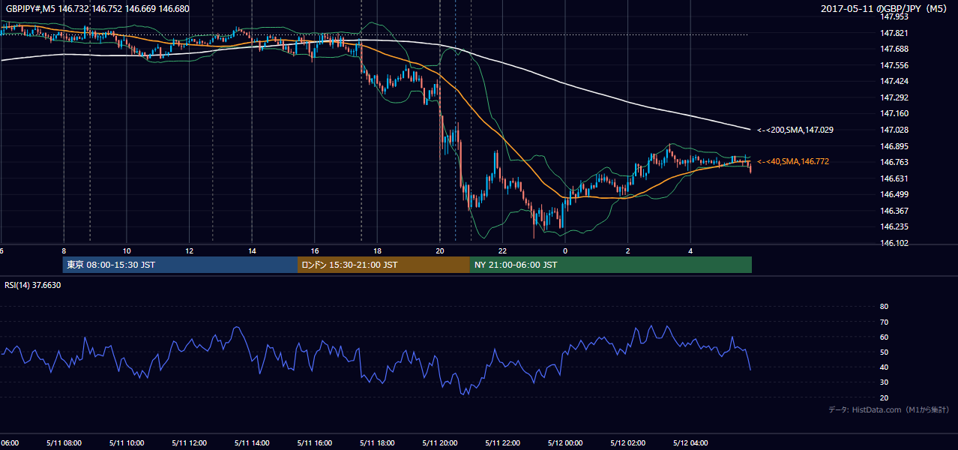This screenshot has width=958, height=450.
Task: Click the 40 SMA 146.772 label
Action: pyautogui.click(x=793, y=161)
